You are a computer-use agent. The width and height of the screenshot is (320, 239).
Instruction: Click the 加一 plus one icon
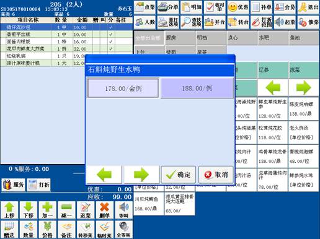click(x=47, y=210)
